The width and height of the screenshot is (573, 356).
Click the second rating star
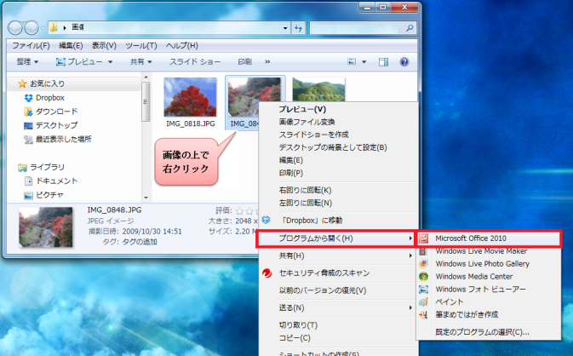249,211
